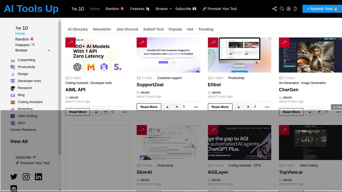Open the Design category icon
This screenshot has height=192, width=342.
tap(13, 74)
